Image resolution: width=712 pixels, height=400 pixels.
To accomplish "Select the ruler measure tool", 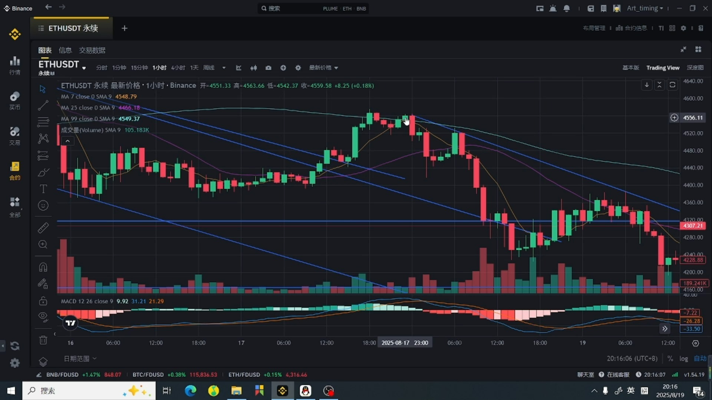I will pos(43,227).
